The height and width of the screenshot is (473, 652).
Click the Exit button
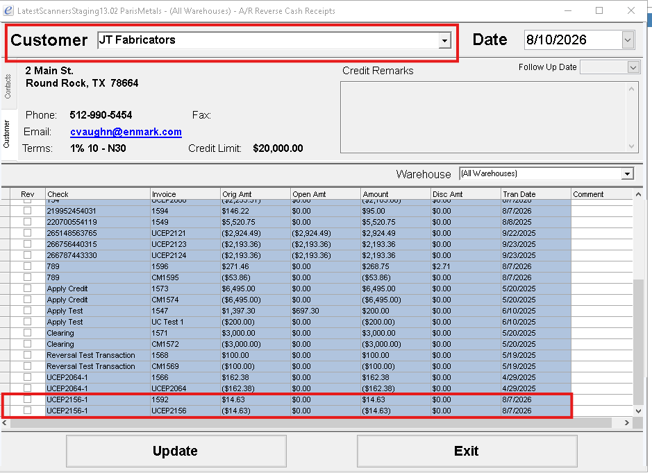pos(467,451)
